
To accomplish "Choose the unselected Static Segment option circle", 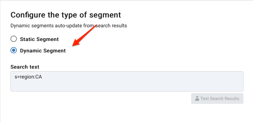I will click(14, 39).
